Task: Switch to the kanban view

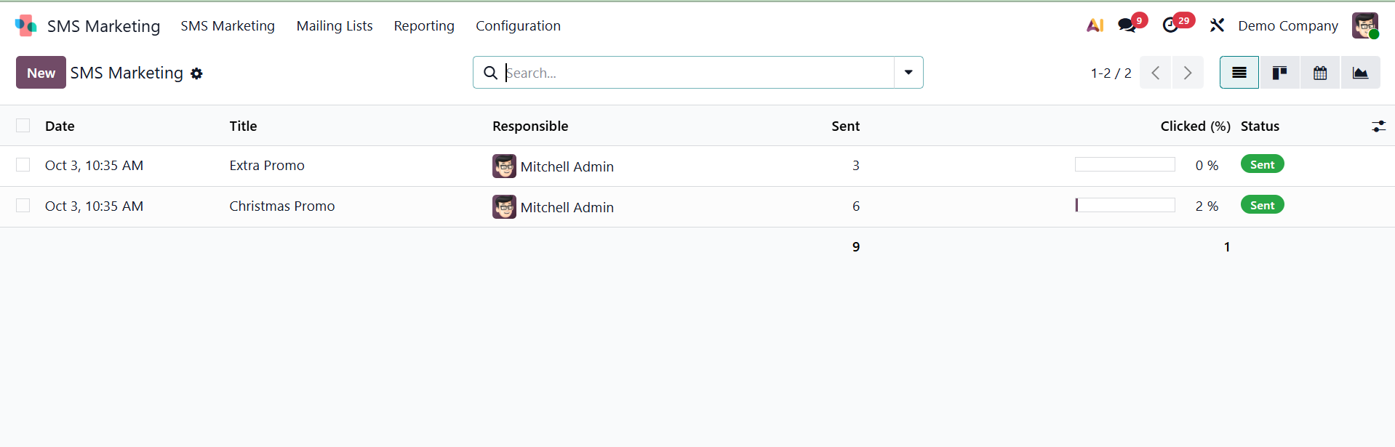Action: pyautogui.click(x=1279, y=73)
